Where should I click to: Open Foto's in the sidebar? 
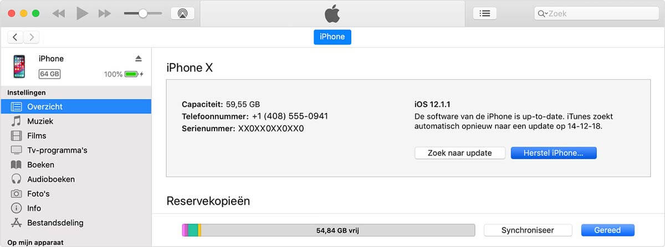point(75,194)
